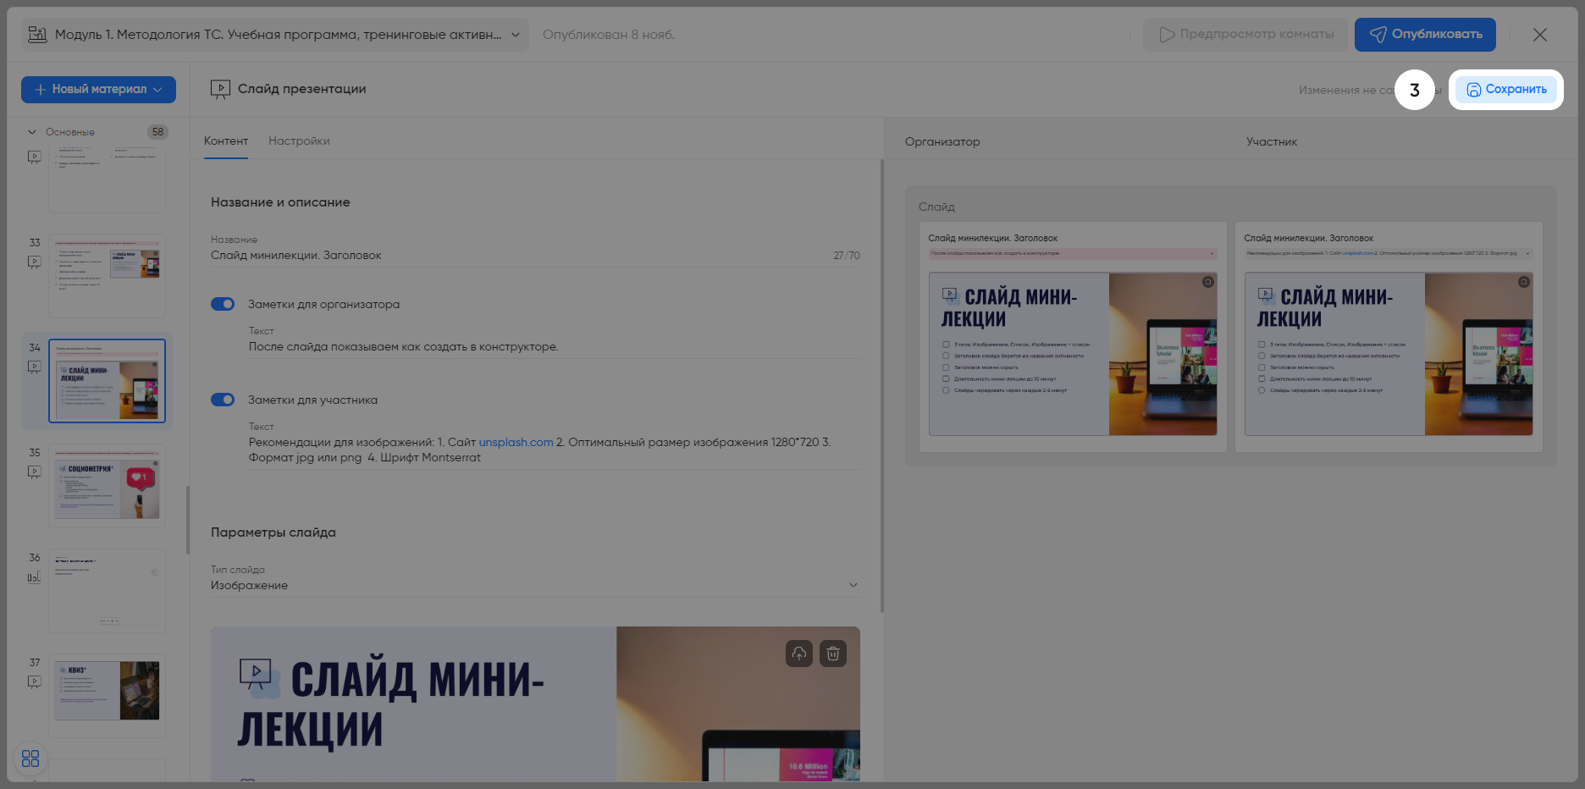Click the content panel scrollbar

[881, 386]
